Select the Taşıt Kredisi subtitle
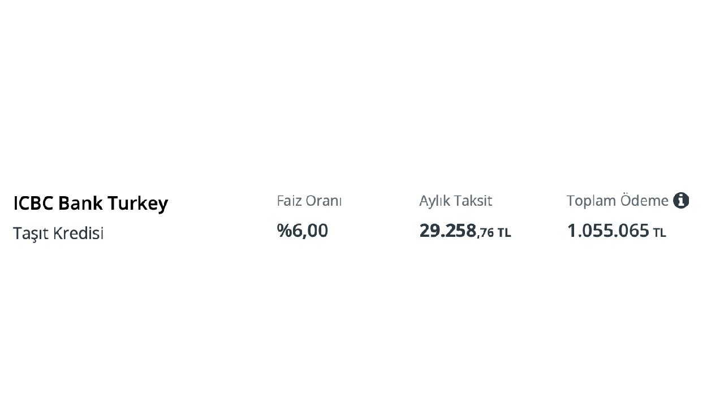Screen dimensions: 724x407 [x=58, y=233]
